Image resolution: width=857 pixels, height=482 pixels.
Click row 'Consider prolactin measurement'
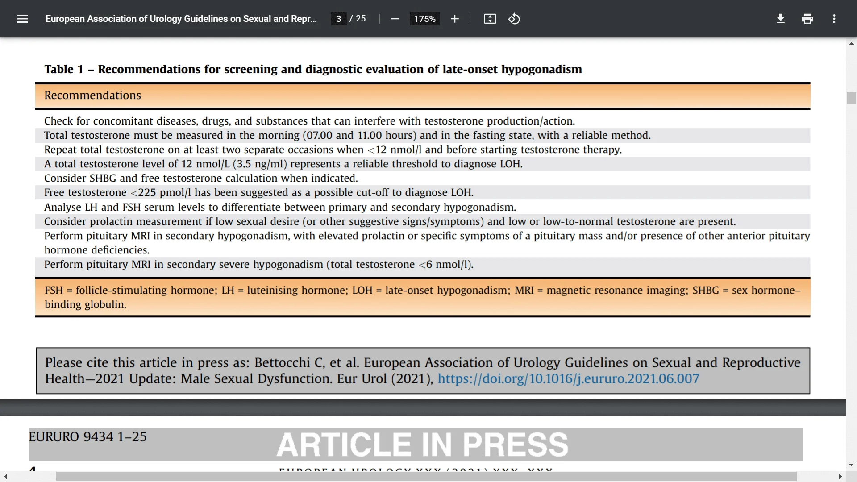(423, 221)
